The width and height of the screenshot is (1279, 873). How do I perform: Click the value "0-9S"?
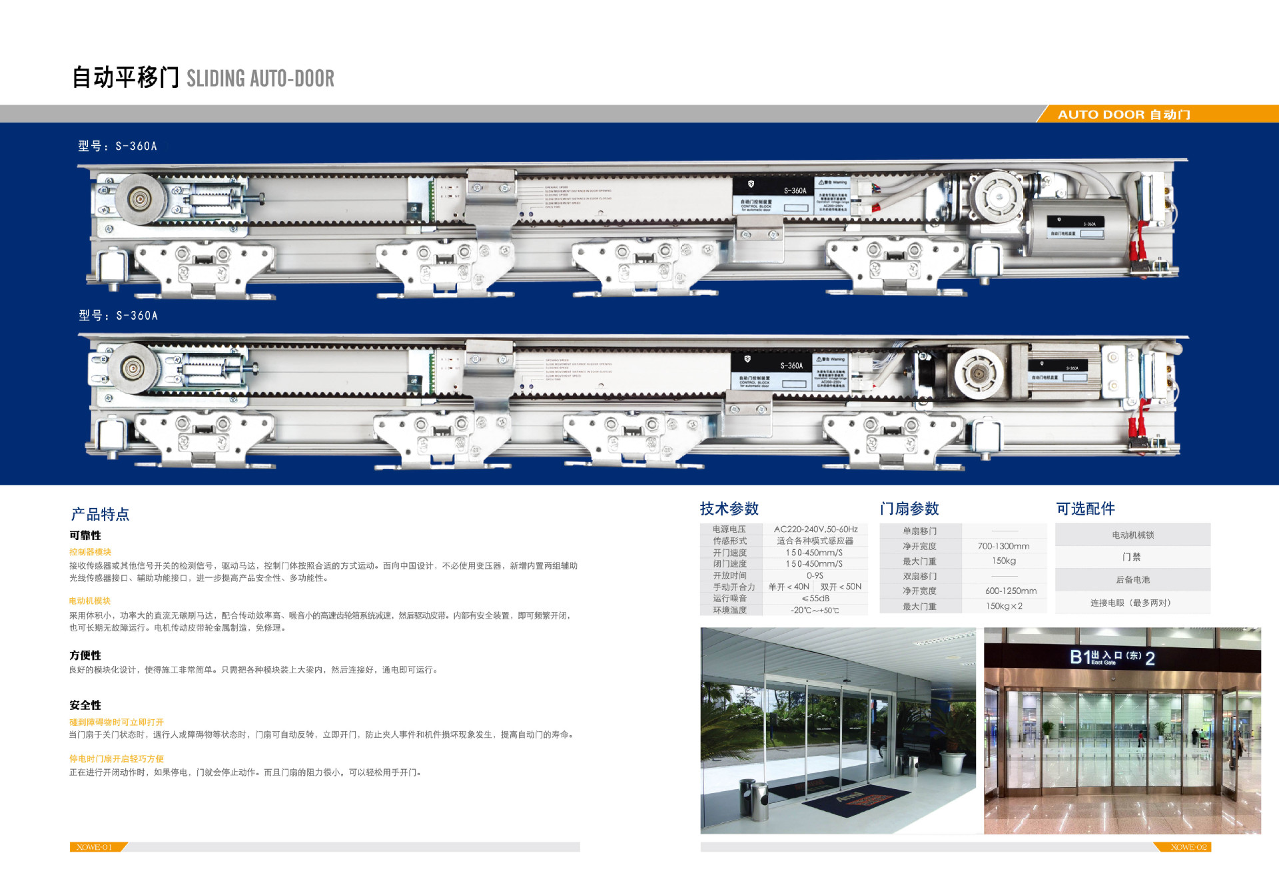coord(815,575)
